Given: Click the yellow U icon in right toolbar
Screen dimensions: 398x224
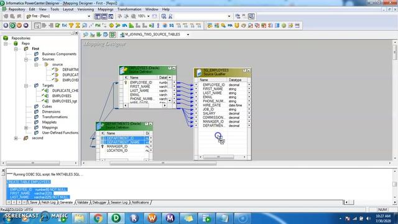Looking at the screenshot, I should coord(236,26).
